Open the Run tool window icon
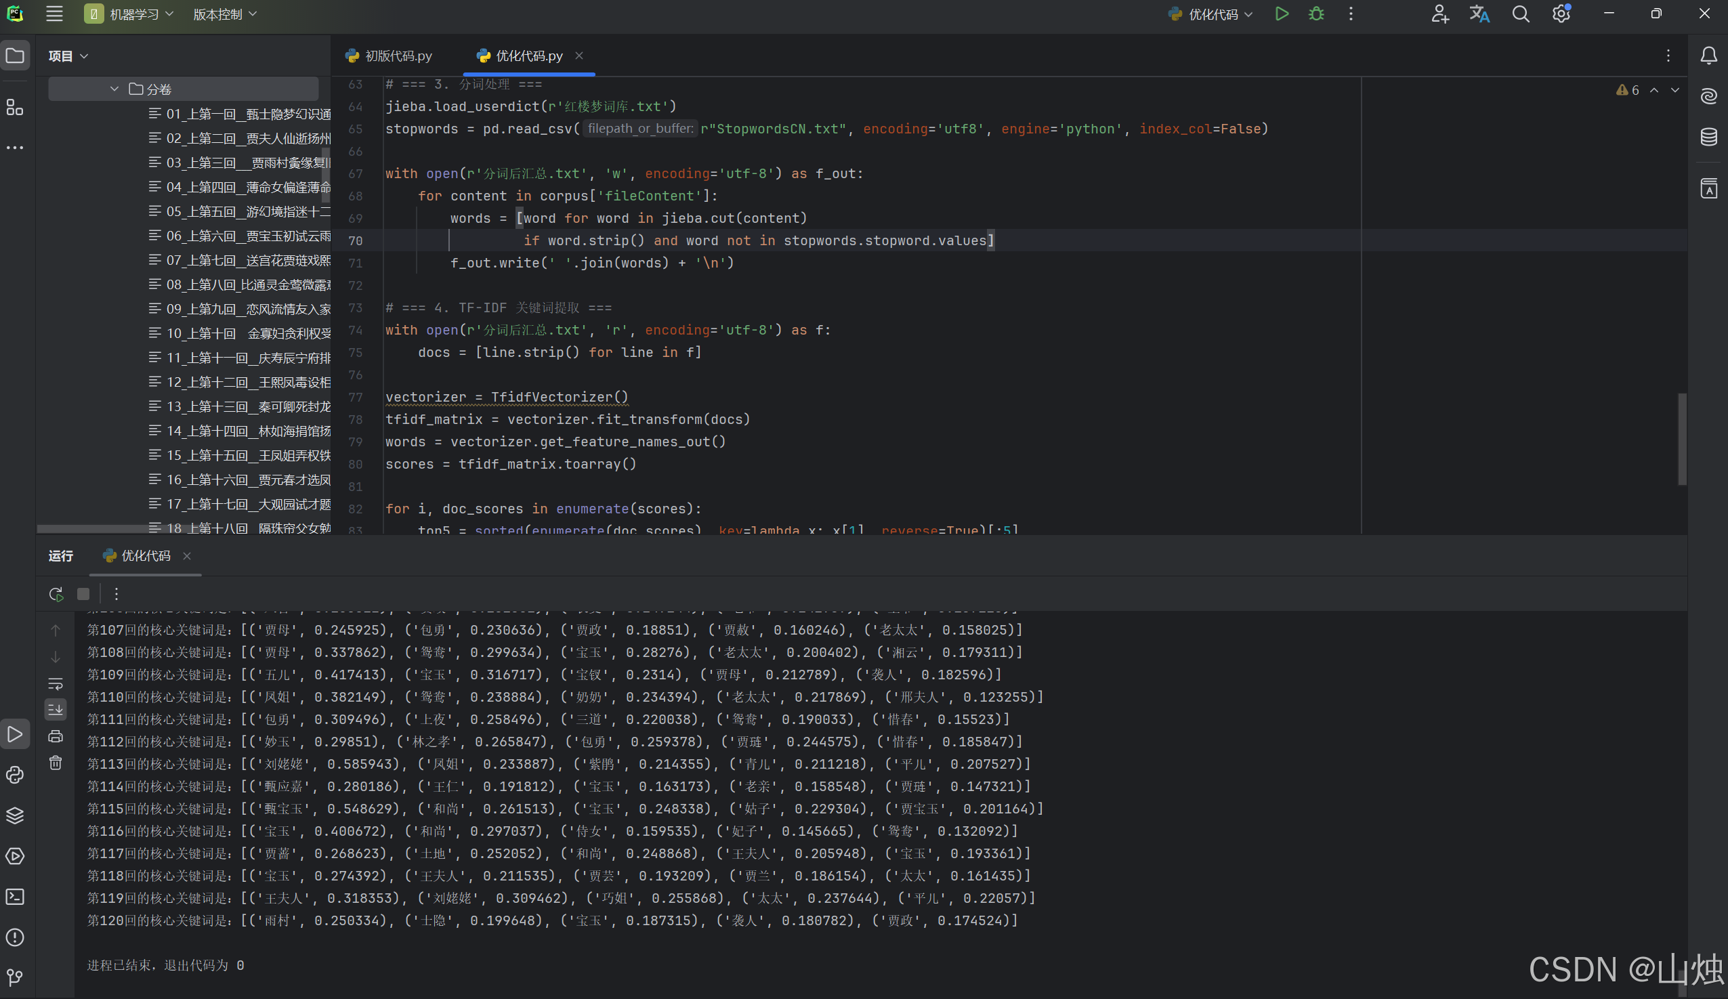The height and width of the screenshot is (999, 1728). (x=15, y=734)
